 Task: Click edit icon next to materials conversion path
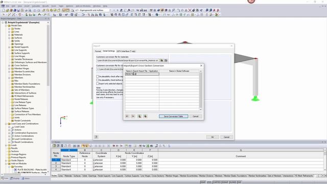[166, 60]
